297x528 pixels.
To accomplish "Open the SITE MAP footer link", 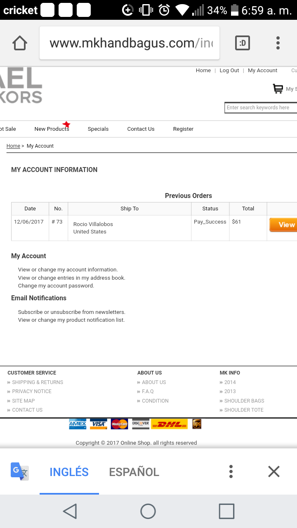I will [x=24, y=401].
